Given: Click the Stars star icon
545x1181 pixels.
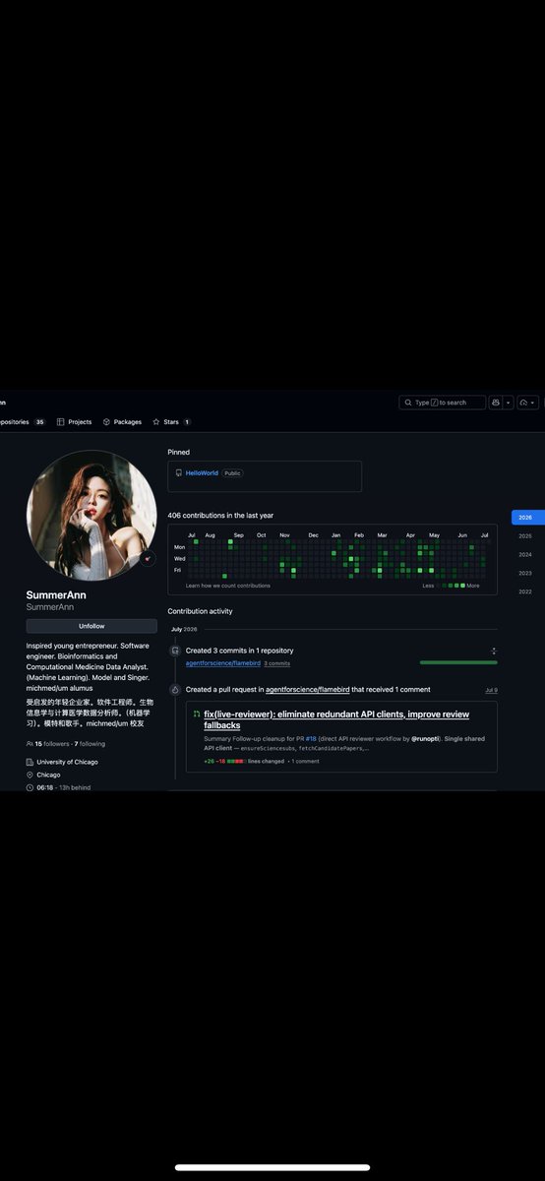Looking at the screenshot, I should (156, 422).
